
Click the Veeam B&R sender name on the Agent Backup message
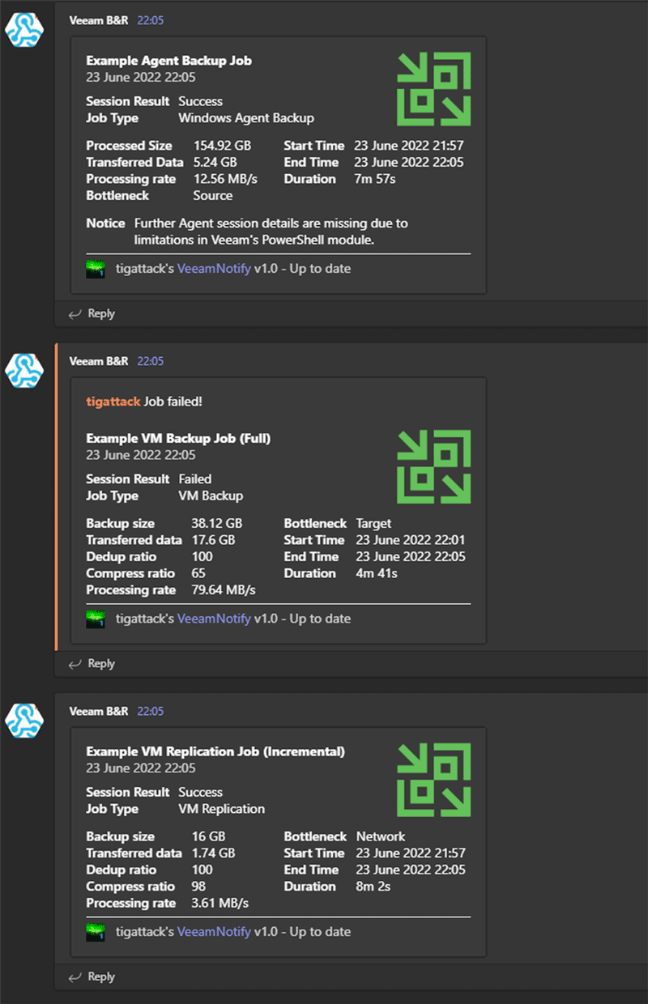click(x=99, y=20)
